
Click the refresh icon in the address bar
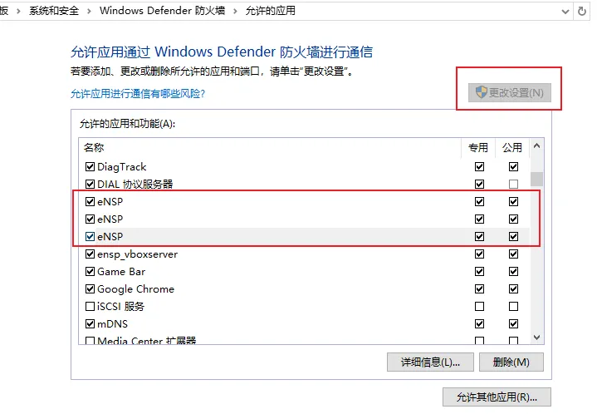click(581, 11)
